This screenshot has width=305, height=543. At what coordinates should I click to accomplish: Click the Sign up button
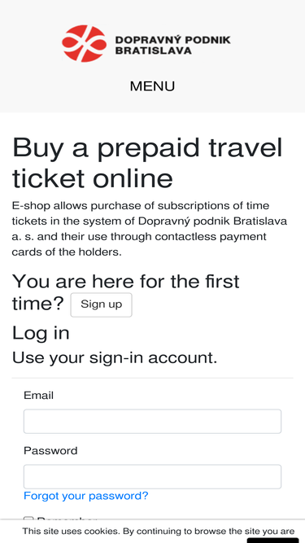102,304
